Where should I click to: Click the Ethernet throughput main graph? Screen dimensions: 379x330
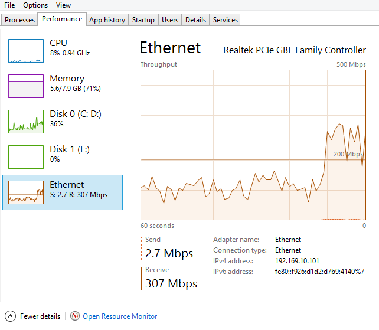coord(253,145)
